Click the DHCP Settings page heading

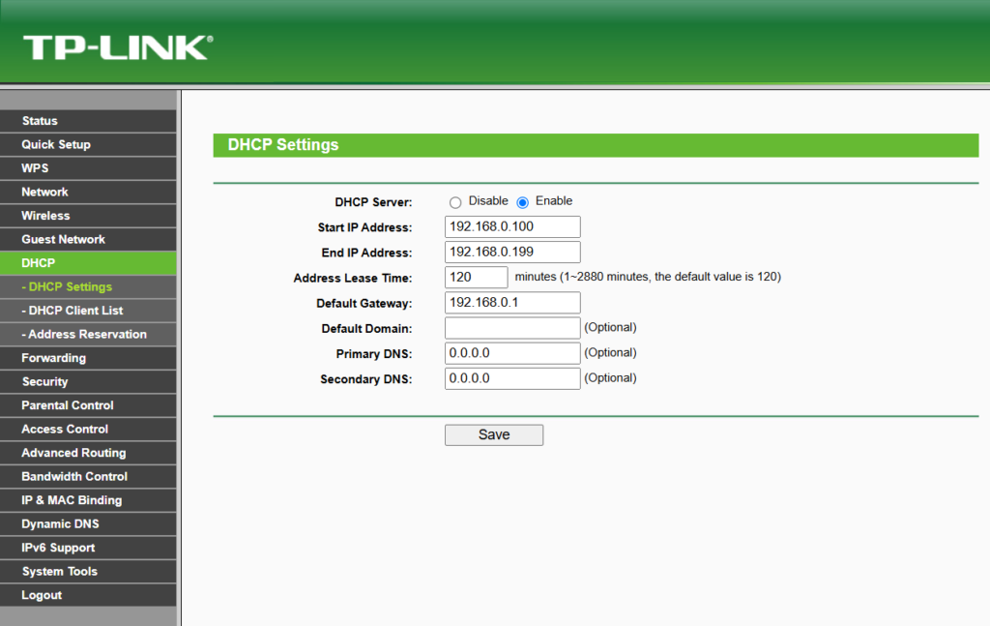click(x=283, y=145)
